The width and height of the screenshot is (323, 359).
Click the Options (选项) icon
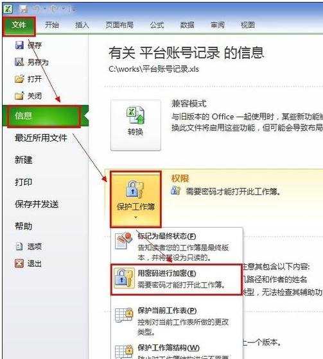(19, 247)
